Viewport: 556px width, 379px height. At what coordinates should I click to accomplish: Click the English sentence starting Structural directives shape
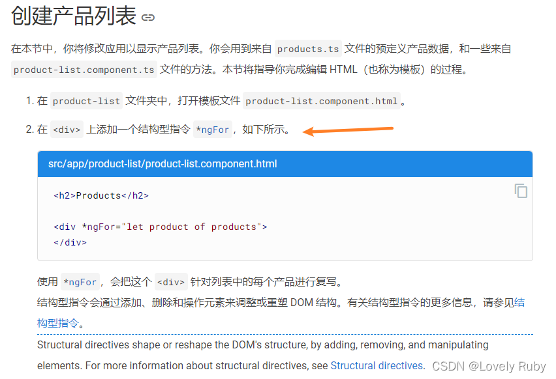click(263, 344)
